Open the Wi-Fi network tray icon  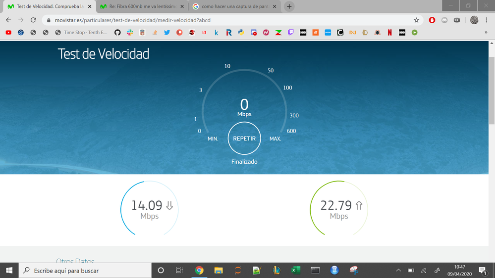coord(424,271)
